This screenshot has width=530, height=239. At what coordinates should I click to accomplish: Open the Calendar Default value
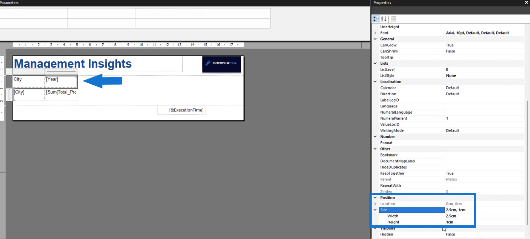(x=485, y=88)
